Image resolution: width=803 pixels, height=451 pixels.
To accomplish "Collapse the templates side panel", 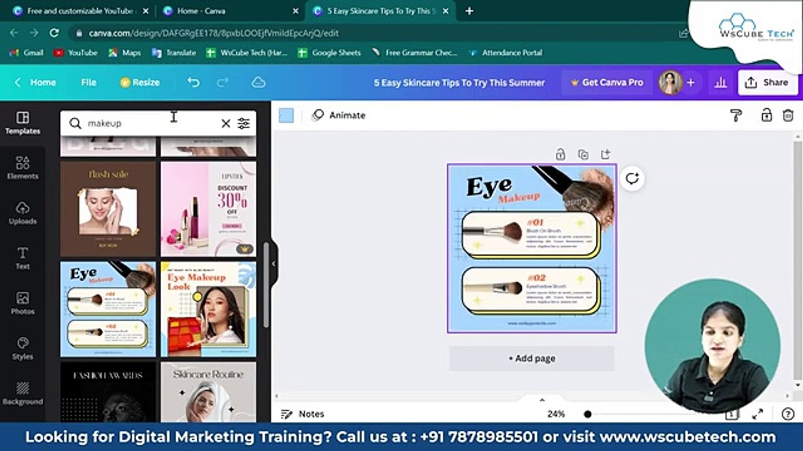I will coord(274,264).
